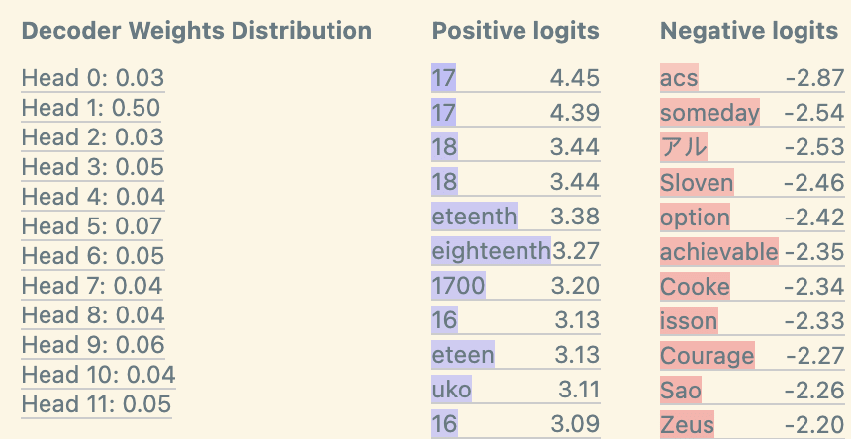
Task: Click the 'eighteenth' positive logit token
Action: coord(491,251)
